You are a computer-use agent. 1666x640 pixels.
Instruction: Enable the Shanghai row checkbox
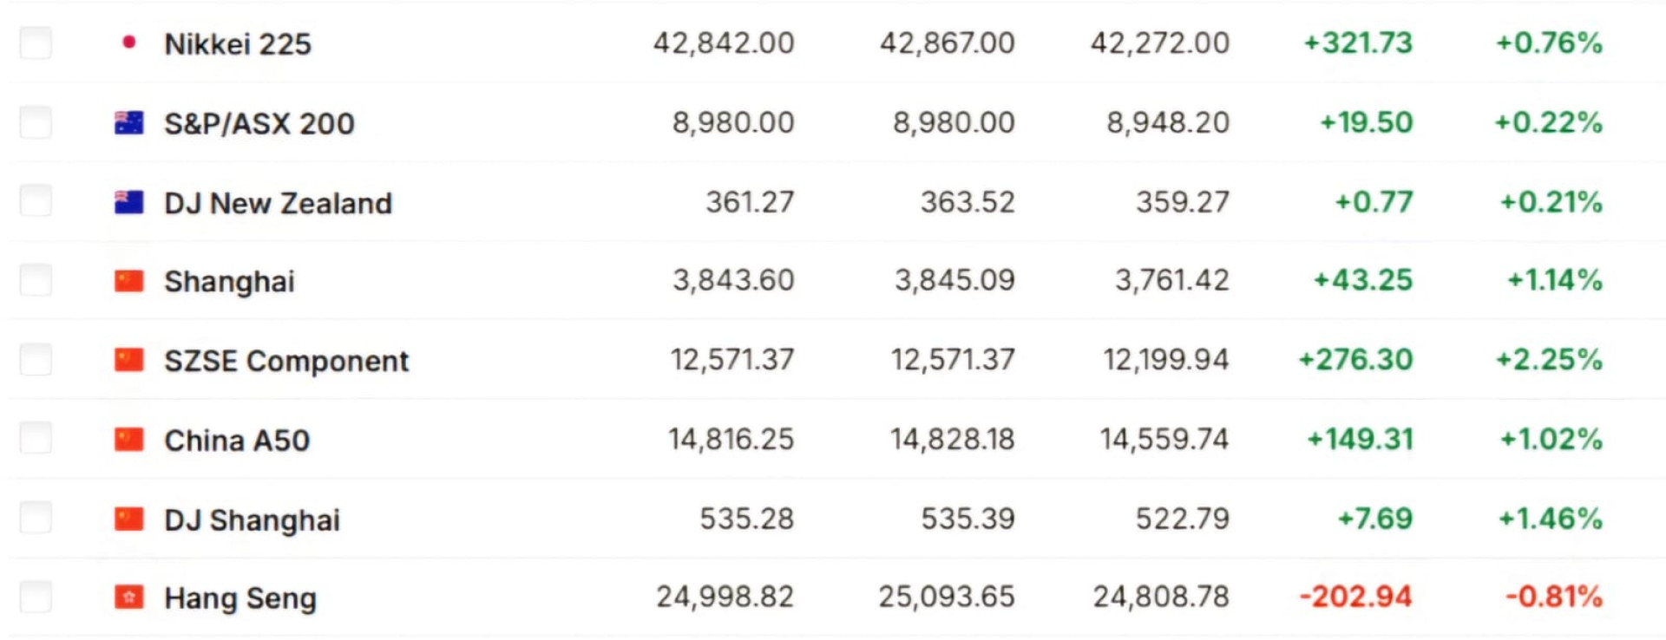[36, 280]
